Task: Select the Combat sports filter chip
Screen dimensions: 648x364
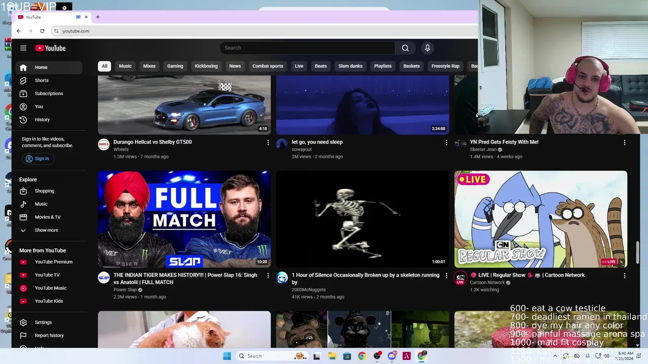Action: click(268, 66)
